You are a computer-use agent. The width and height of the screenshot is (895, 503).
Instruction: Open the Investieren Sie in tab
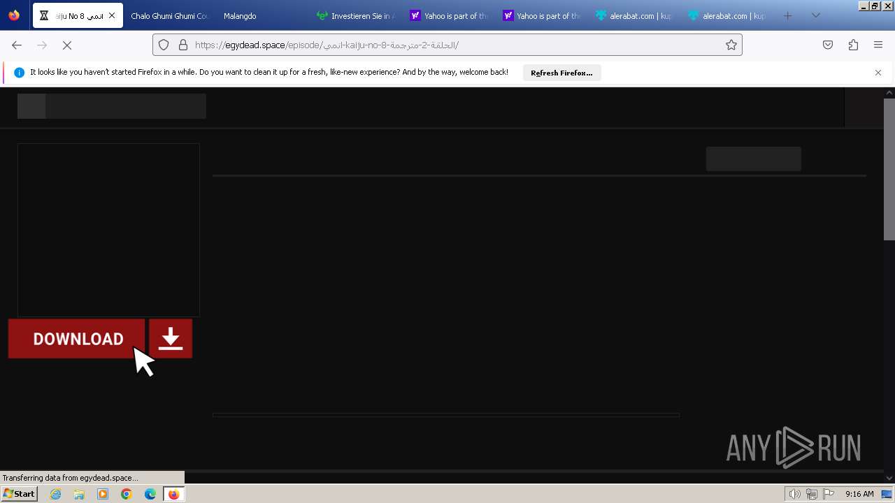tap(355, 15)
